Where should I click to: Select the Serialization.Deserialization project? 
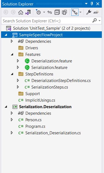[x=45, y=107]
